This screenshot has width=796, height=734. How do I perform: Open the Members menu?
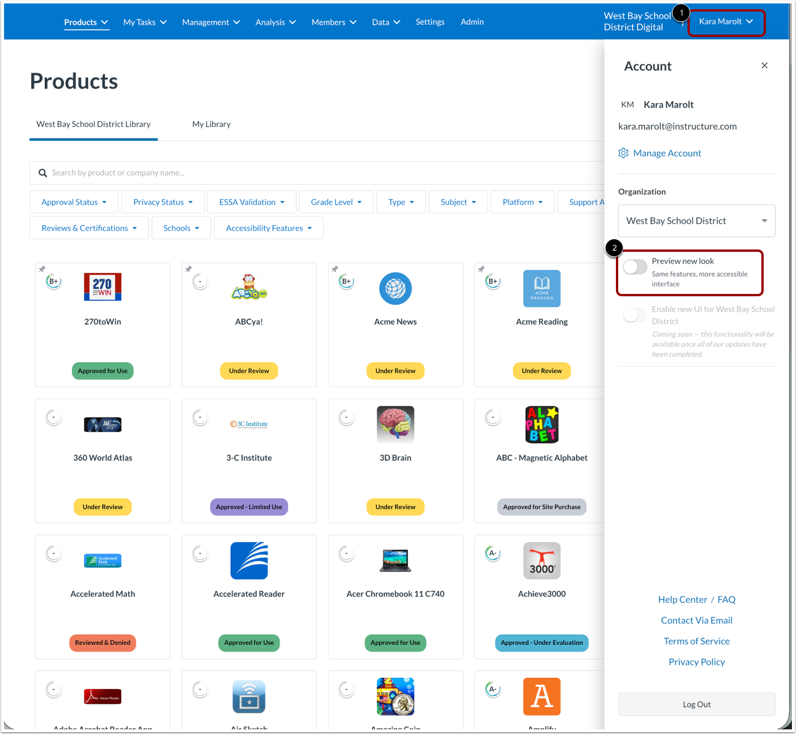coord(334,22)
